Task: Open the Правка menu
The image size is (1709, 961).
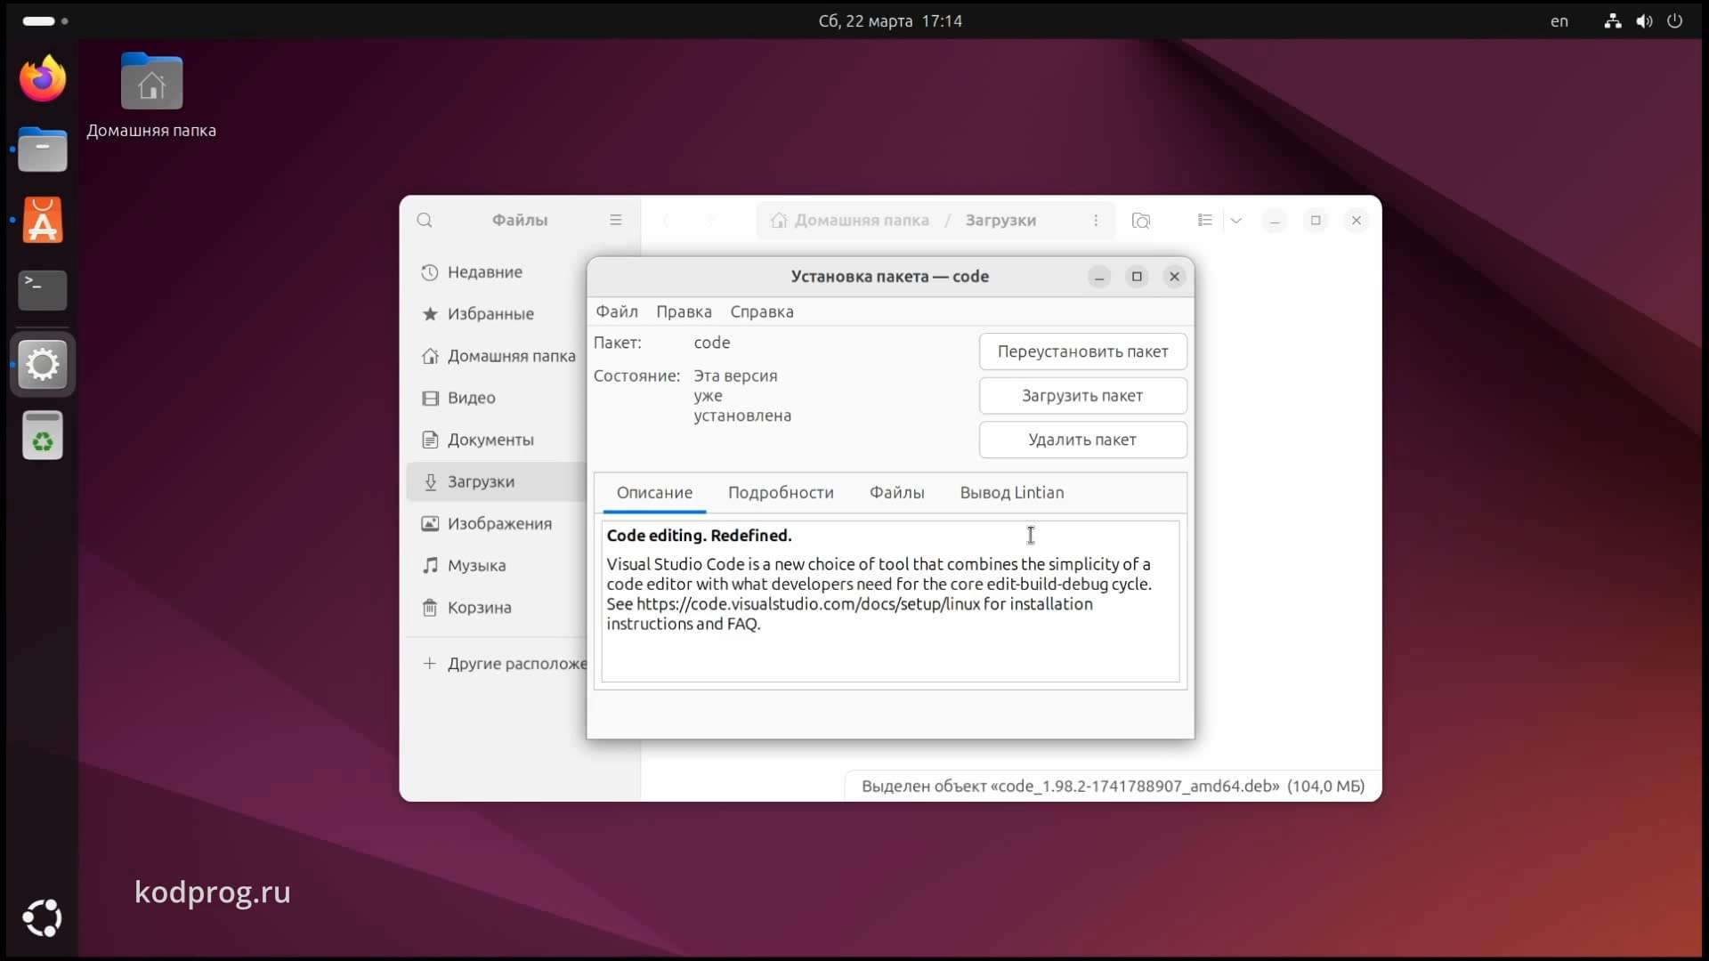Action: pos(684,311)
